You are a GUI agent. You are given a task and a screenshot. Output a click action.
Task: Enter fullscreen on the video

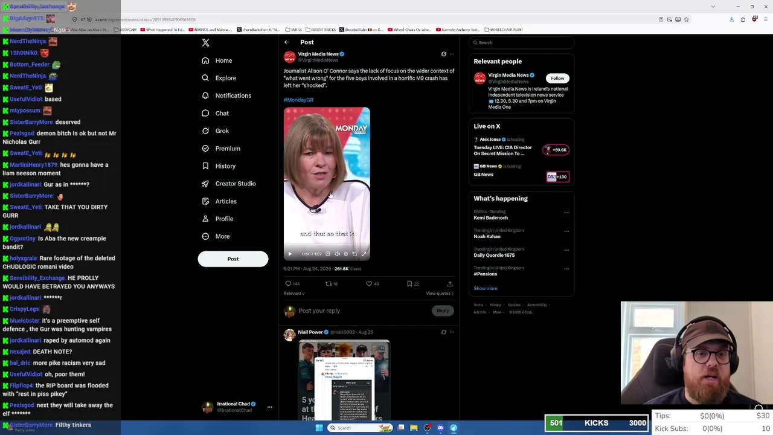(364, 254)
